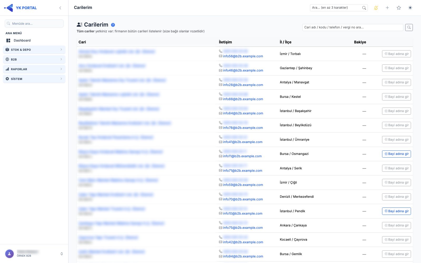Click Bayi adına gir for İstanbul / Pendik
Image resolution: width=421 pixels, height=263 pixels.
click(x=397, y=211)
